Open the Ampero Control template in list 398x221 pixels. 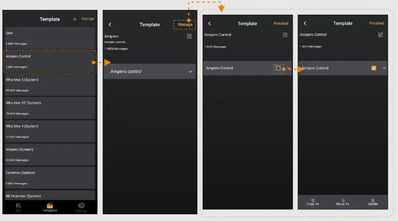50,62
